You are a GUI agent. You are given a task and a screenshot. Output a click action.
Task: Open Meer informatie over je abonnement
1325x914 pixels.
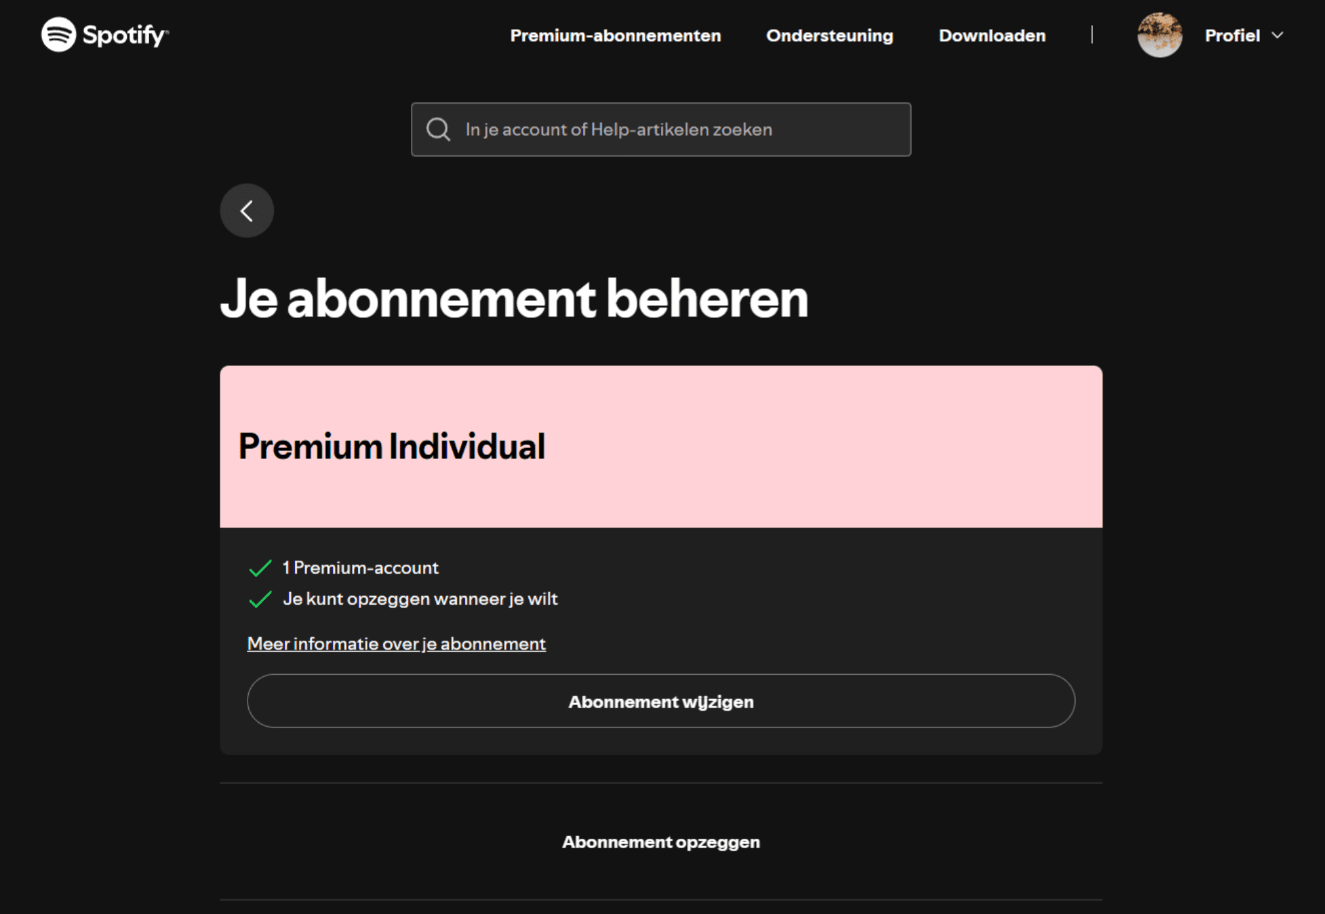click(x=396, y=643)
